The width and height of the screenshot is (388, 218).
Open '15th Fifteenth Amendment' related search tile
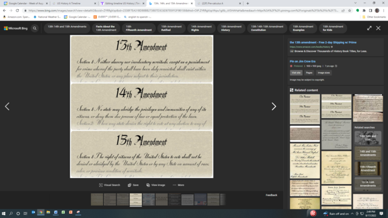368,168
